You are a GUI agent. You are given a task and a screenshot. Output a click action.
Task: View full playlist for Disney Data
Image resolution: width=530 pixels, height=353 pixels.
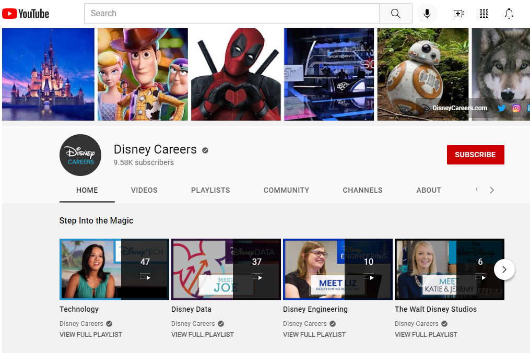[x=203, y=334]
